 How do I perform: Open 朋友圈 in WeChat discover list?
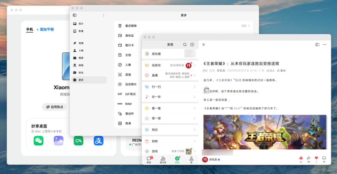[x=170, y=54]
